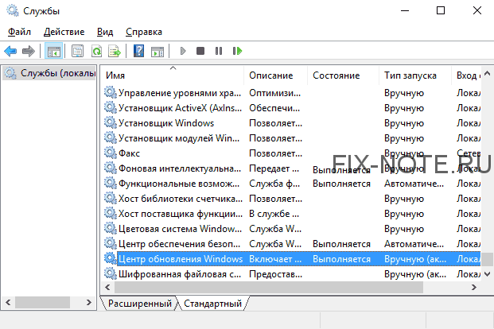Viewport: 494px width, 329px height.
Task: Click Автоматиче... startup type of Функциональные возмож...
Action: (414, 184)
